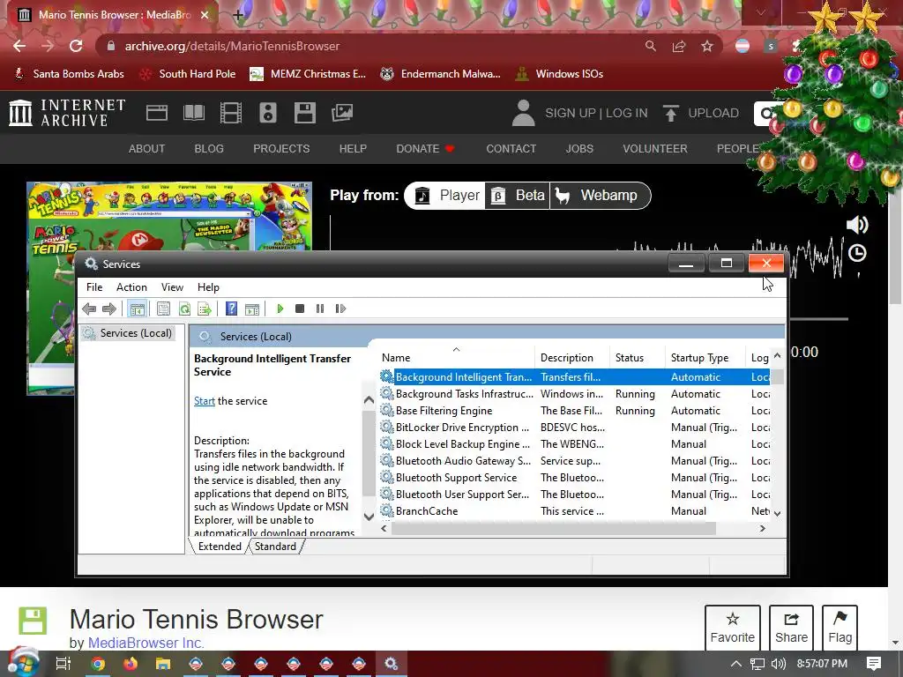Open the View menu in Services
Screen dimensions: 903x677
point(172,287)
